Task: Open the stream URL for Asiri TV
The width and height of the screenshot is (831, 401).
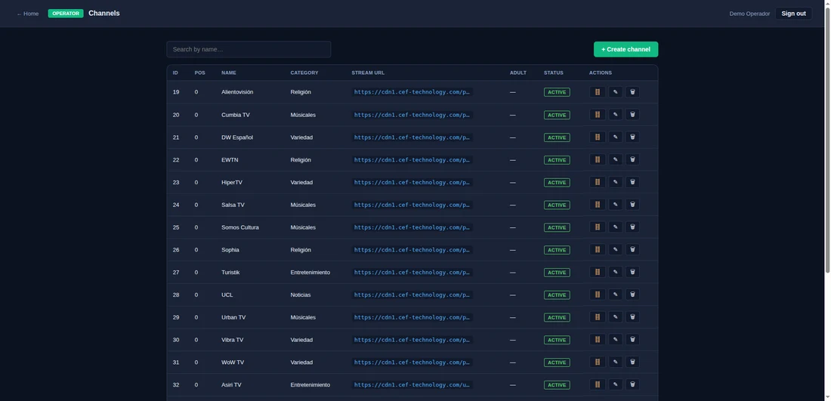Action: 412,385
